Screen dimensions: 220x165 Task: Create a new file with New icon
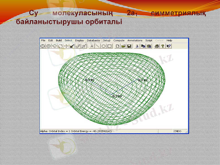point(118,46)
